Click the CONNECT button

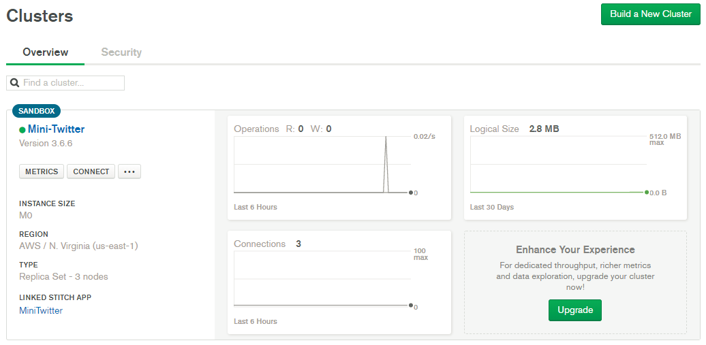91,171
